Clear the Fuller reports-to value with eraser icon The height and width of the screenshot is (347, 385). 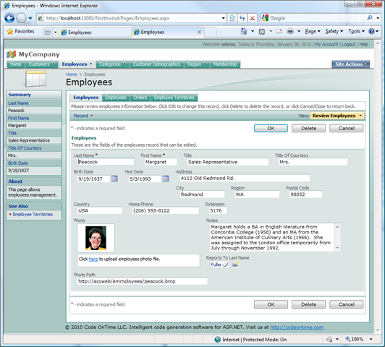pyautogui.click(x=225, y=265)
